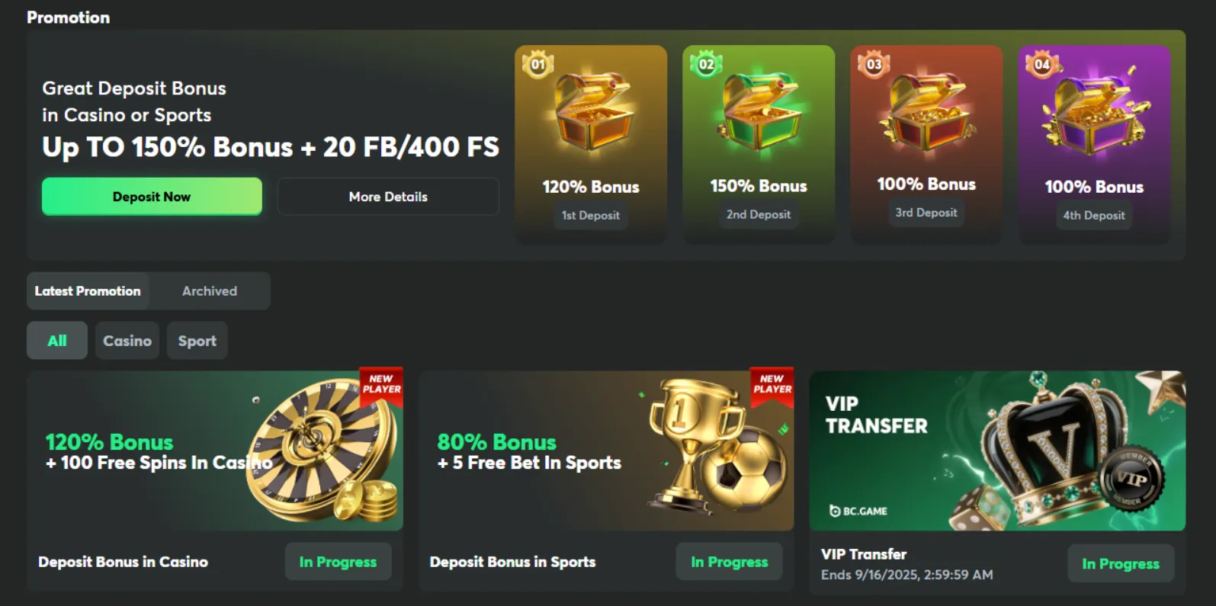This screenshot has width=1216, height=606.
Task: Switch to the Archived tab
Action: coord(210,291)
